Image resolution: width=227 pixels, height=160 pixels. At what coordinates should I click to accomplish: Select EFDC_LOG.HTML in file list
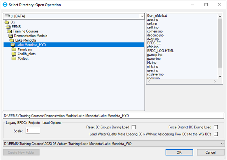point(161,51)
